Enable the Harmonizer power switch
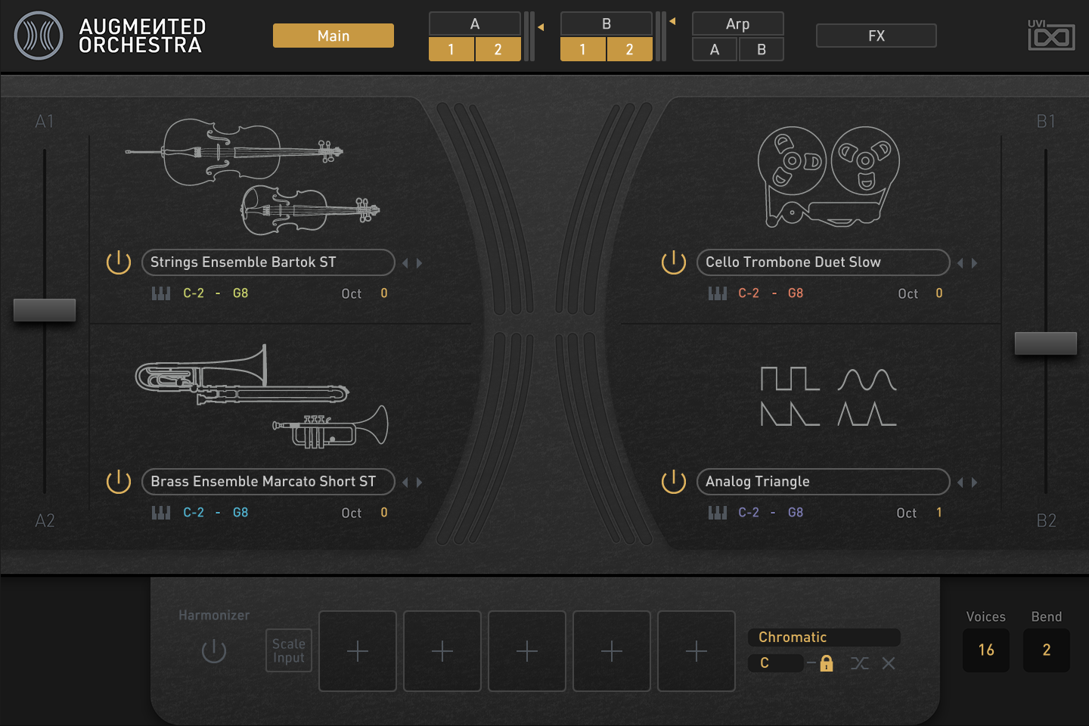Viewport: 1089px width, 726px height. click(213, 651)
